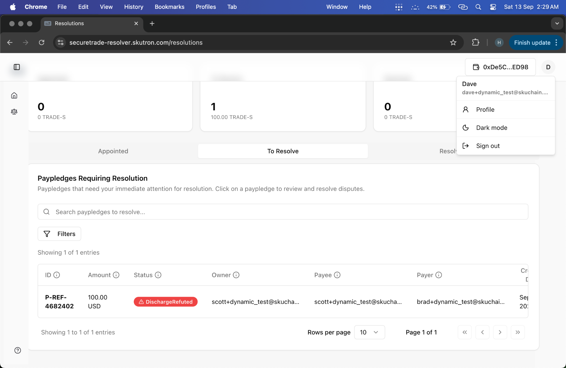Open the Chrome extensions puzzle icon

[476, 42]
